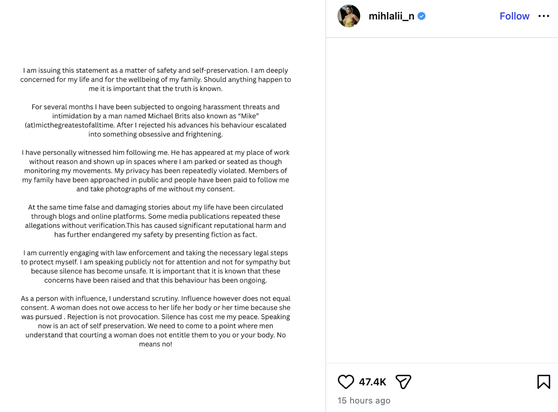Click the paragraph starting "I am issuing this statement"
558x412 pixels.
click(156, 79)
